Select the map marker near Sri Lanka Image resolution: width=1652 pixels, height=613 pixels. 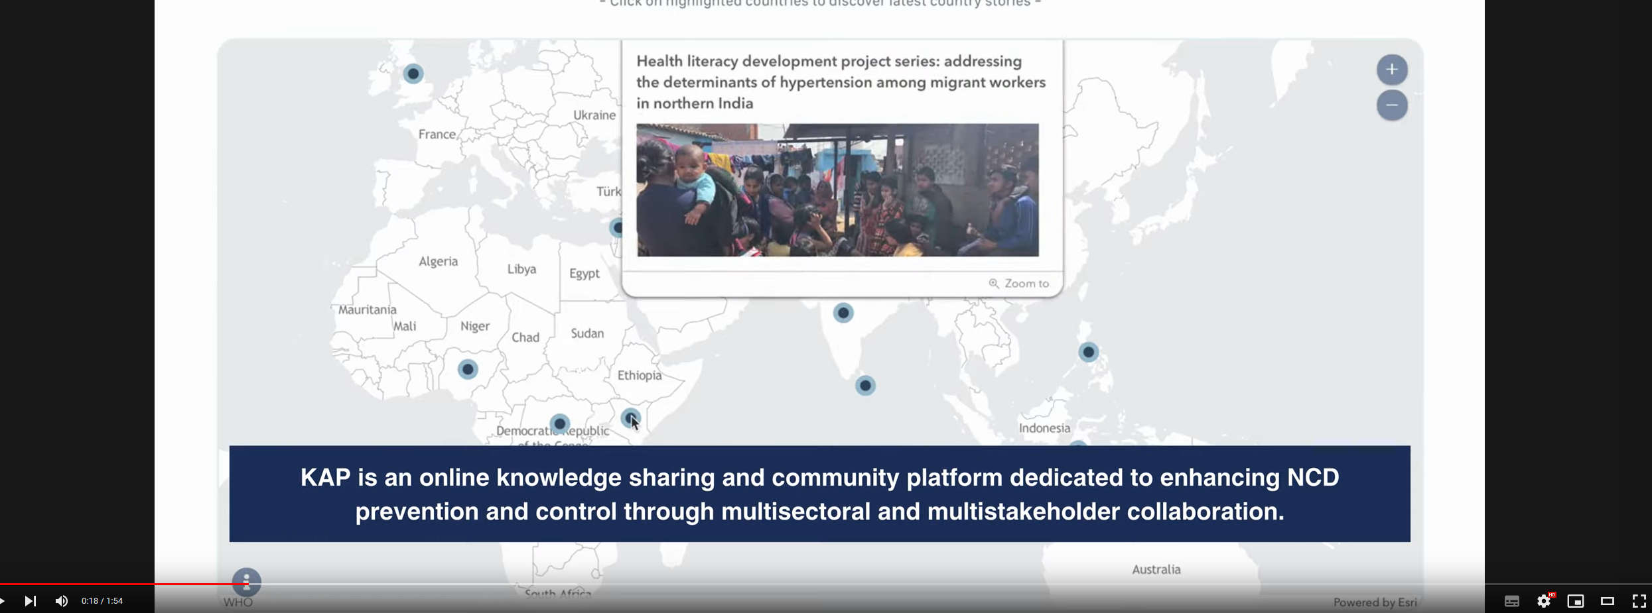[x=865, y=386]
